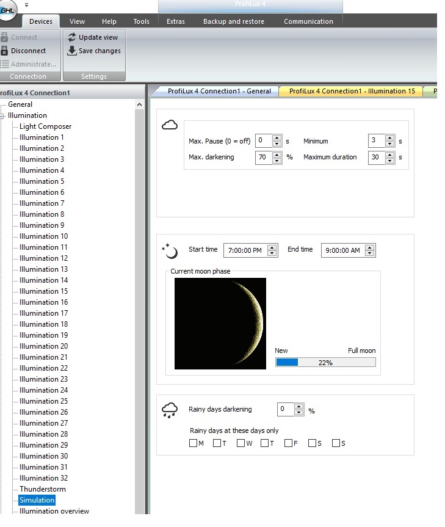Open the View ribbon tab
Screen dimensions: 445x527
coord(77,21)
